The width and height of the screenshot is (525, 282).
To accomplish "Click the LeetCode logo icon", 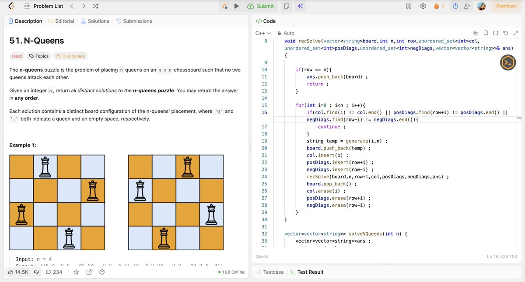I will click(11, 6).
